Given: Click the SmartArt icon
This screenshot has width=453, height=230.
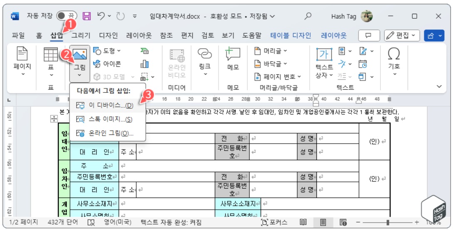Looking at the screenshot, I should 144,51.
